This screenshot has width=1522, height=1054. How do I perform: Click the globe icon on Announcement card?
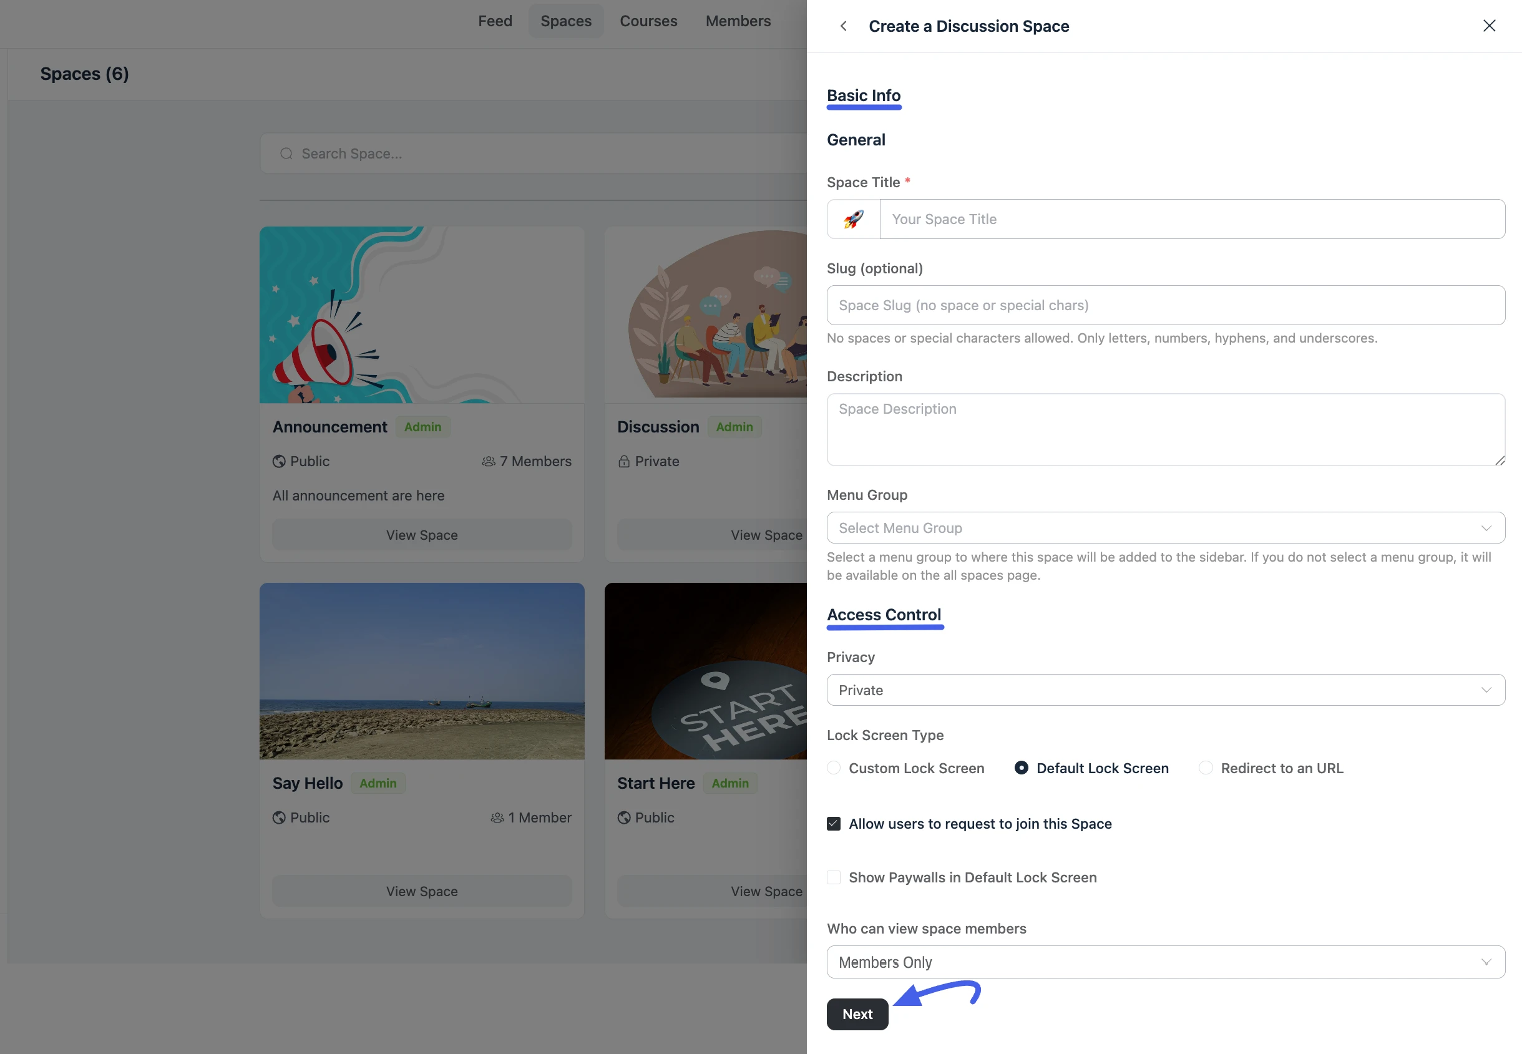[280, 462]
